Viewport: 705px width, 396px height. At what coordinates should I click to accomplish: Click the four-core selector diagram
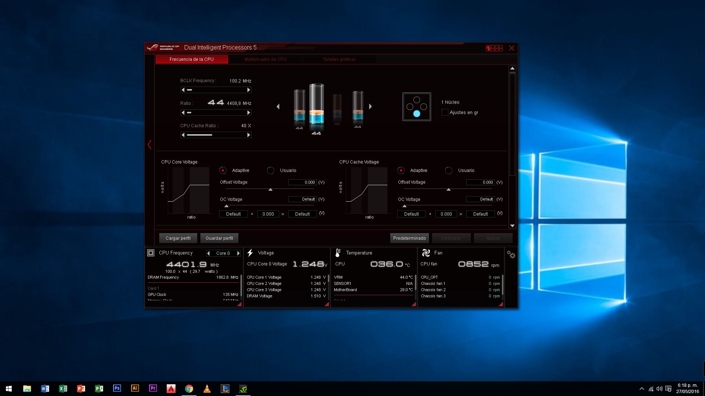pos(416,107)
